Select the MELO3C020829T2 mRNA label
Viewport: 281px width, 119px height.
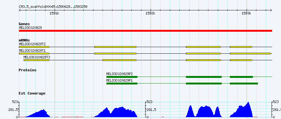click(32, 44)
